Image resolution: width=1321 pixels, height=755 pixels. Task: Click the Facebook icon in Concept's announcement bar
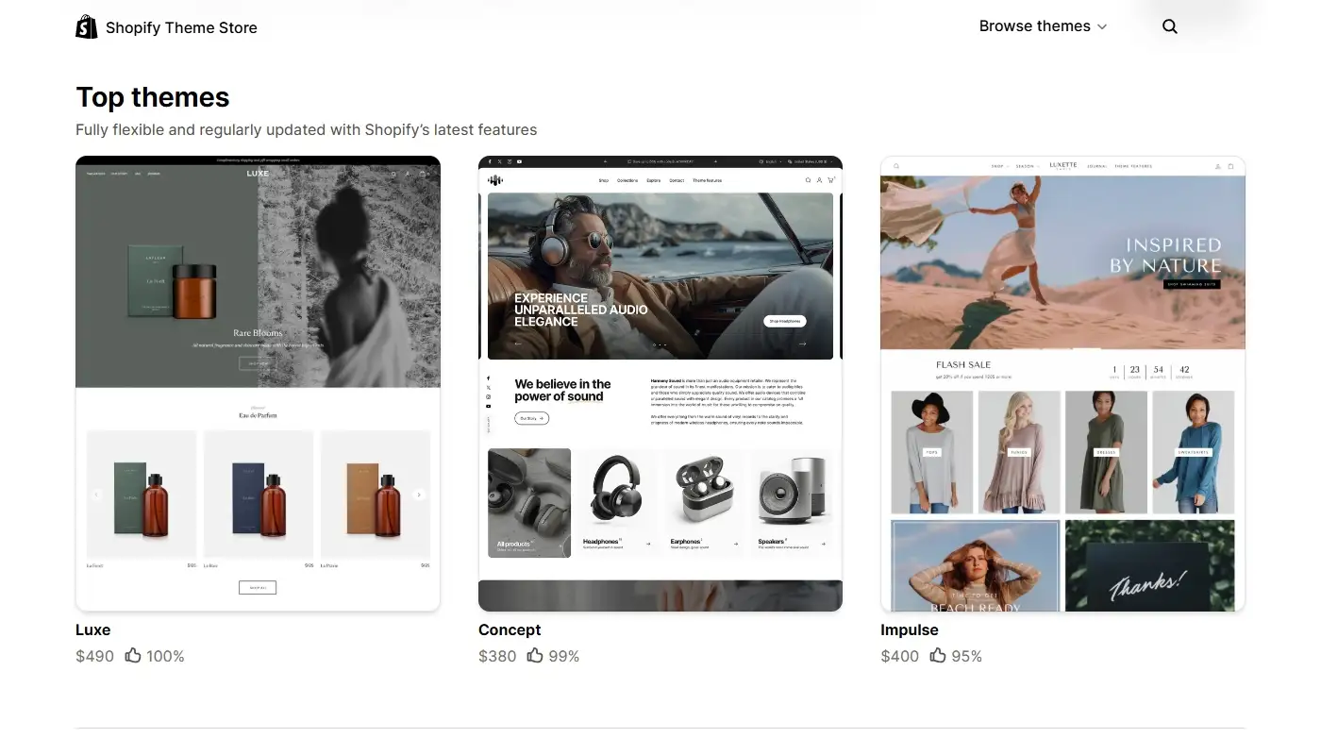(489, 161)
